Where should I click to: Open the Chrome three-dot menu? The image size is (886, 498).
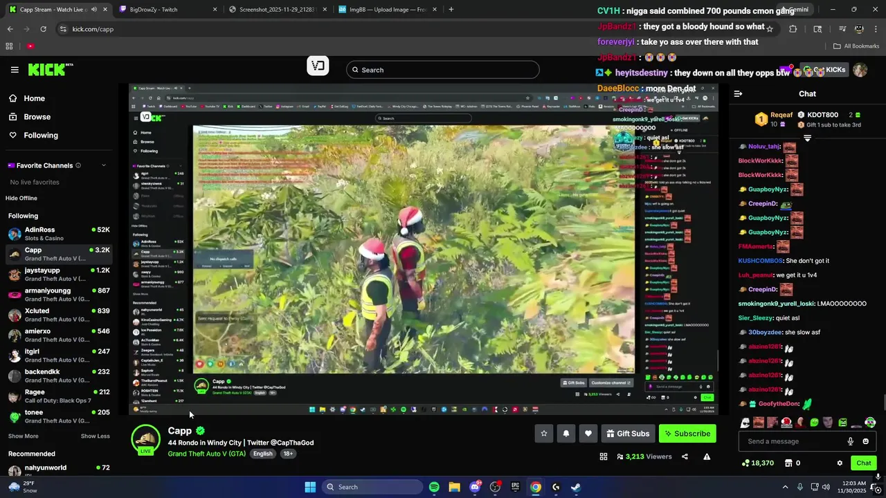click(x=876, y=29)
